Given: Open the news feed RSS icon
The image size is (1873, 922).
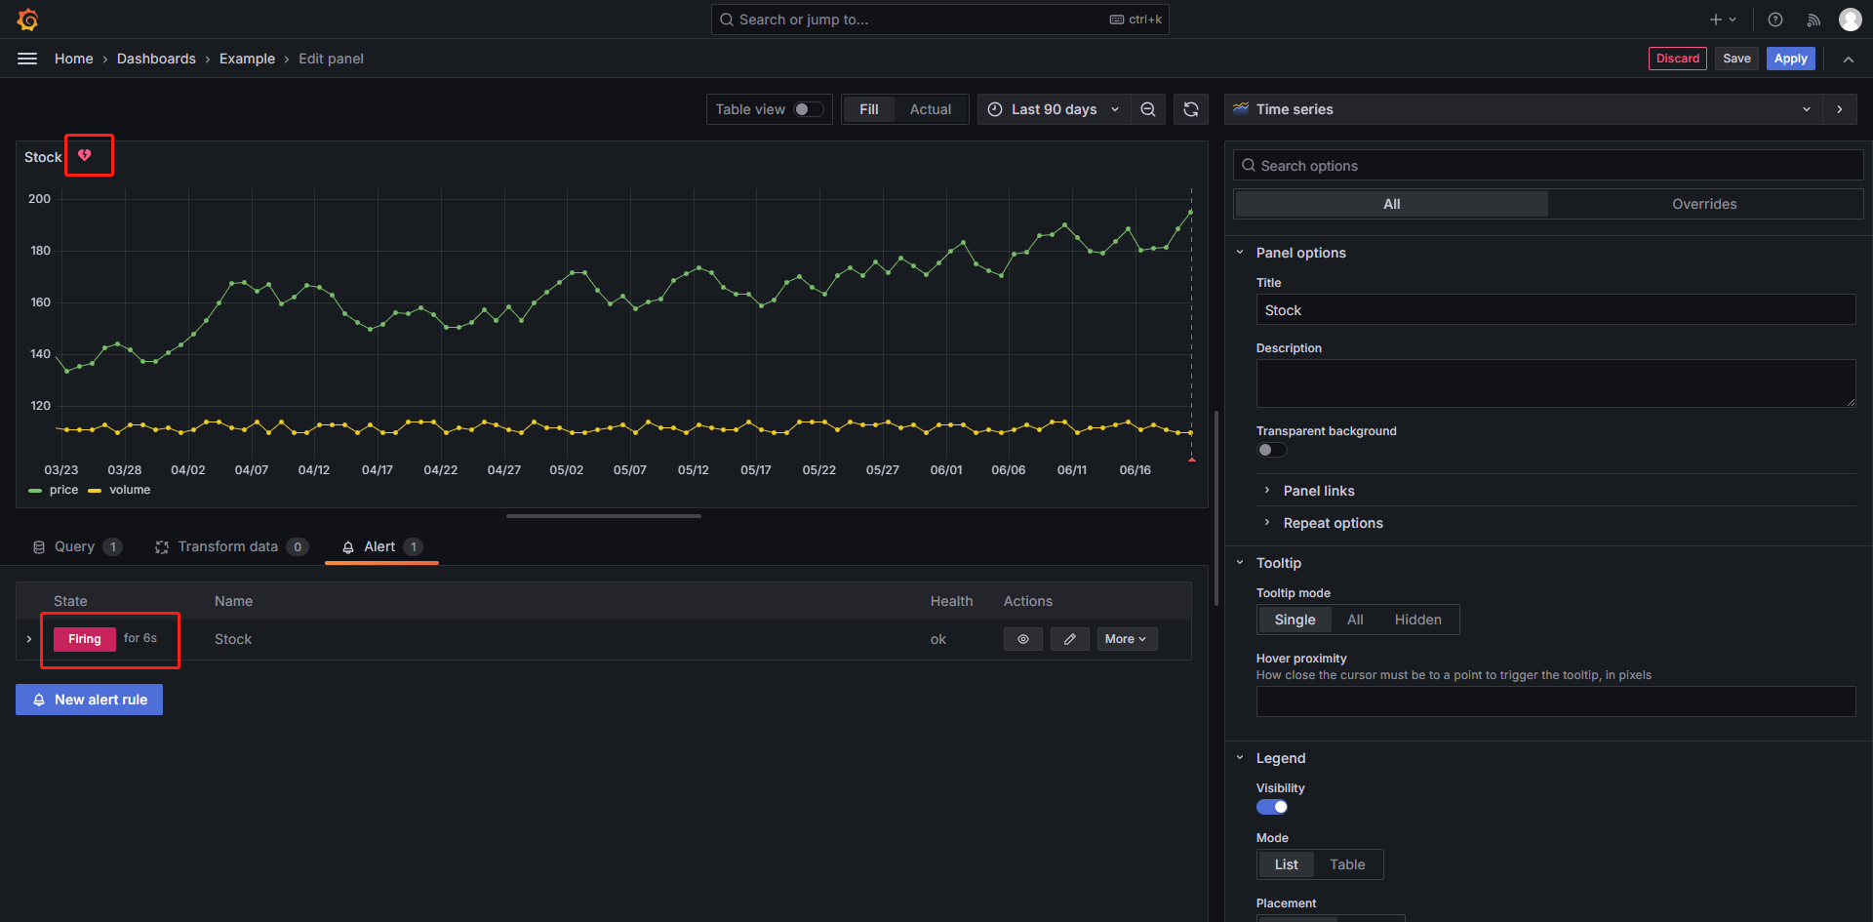Looking at the screenshot, I should 1813,20.
